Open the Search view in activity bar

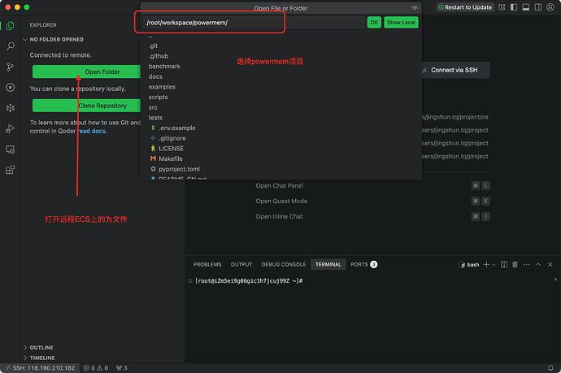[10, 46]
